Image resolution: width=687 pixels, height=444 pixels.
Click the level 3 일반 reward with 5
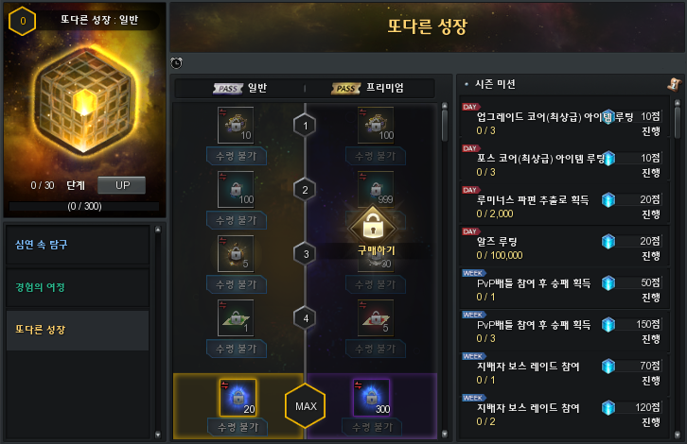[236, 254]
